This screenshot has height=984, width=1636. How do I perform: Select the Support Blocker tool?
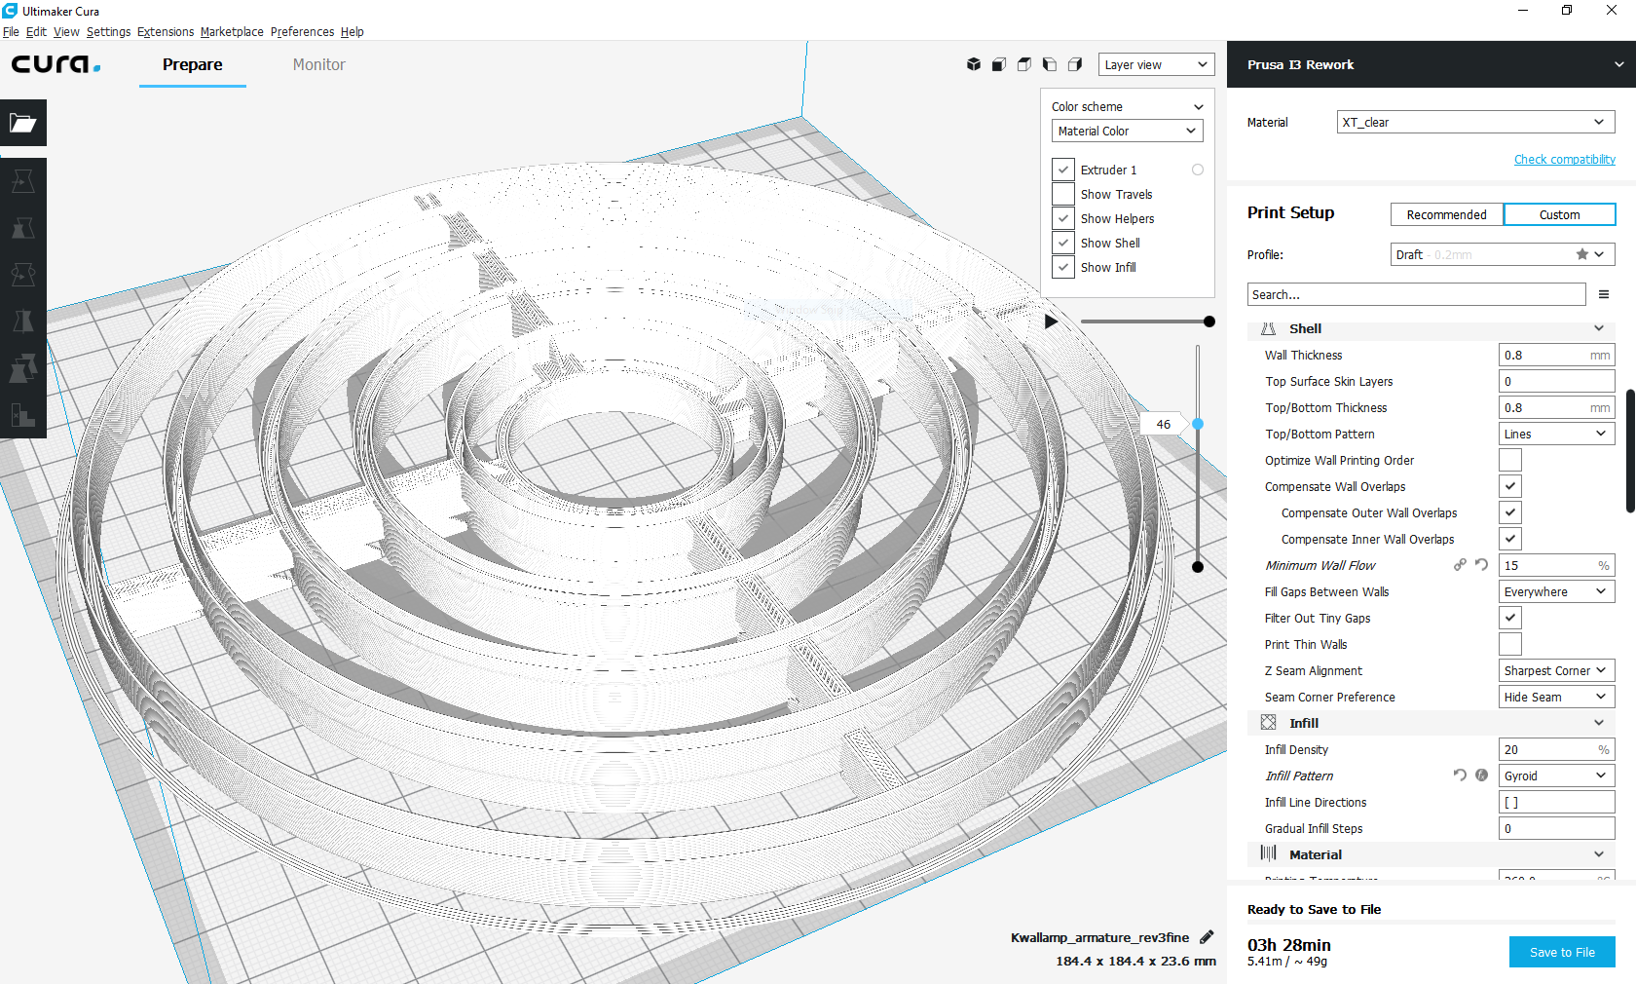pos(23,415)
